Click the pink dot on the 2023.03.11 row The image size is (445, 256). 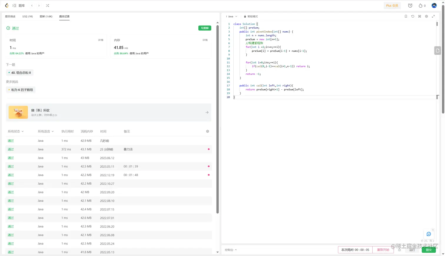coord(209,166)
